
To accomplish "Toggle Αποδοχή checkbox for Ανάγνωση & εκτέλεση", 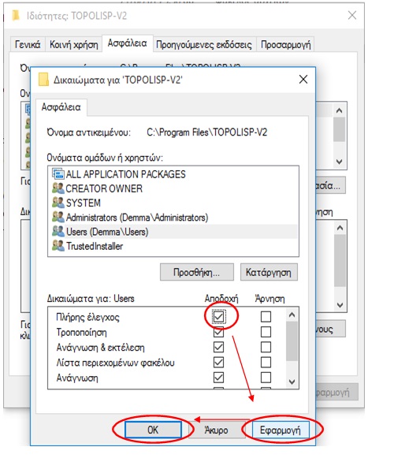I will 218,347.
